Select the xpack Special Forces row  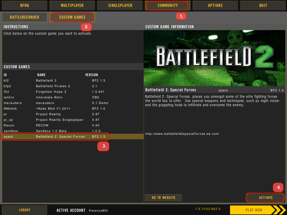[73, 137]
